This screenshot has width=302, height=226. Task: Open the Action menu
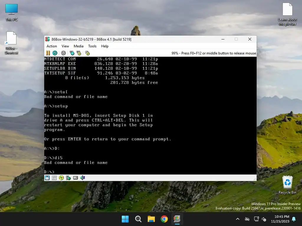(52, 46)
